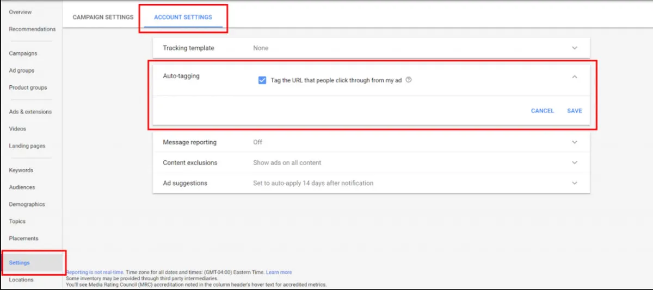Select Keywords in the left navigation
The width and height of the screenshot is (653, 290).
21,170
